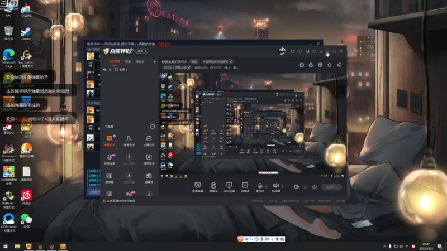This screenshot has height=251, width=447.
Task: Open streaming settings gear icon
Action: (x=315, y=187)
